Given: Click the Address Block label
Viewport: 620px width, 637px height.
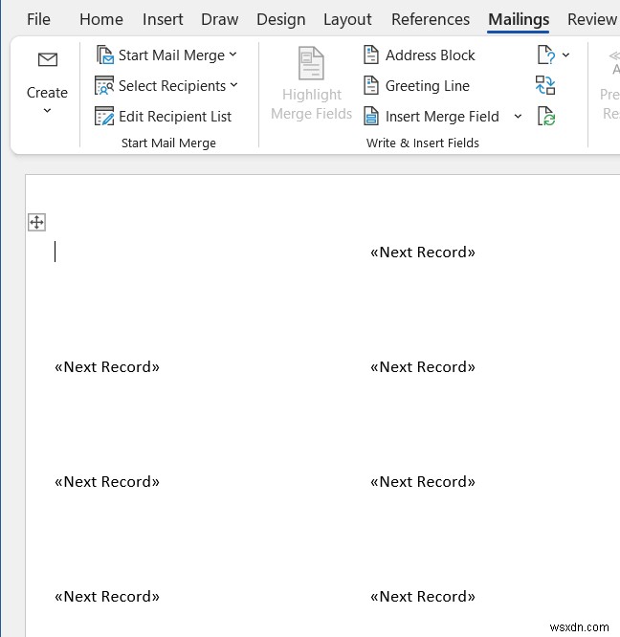Looking at the screenshot, I should (x=430, y=55).
